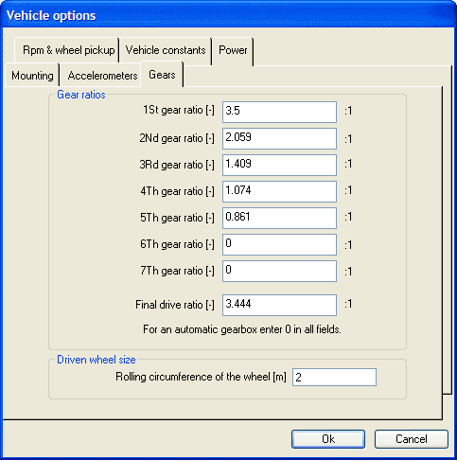Focus the 3Rd gear ratio input
Screen dimensions: 457x460
click(279, 165)
